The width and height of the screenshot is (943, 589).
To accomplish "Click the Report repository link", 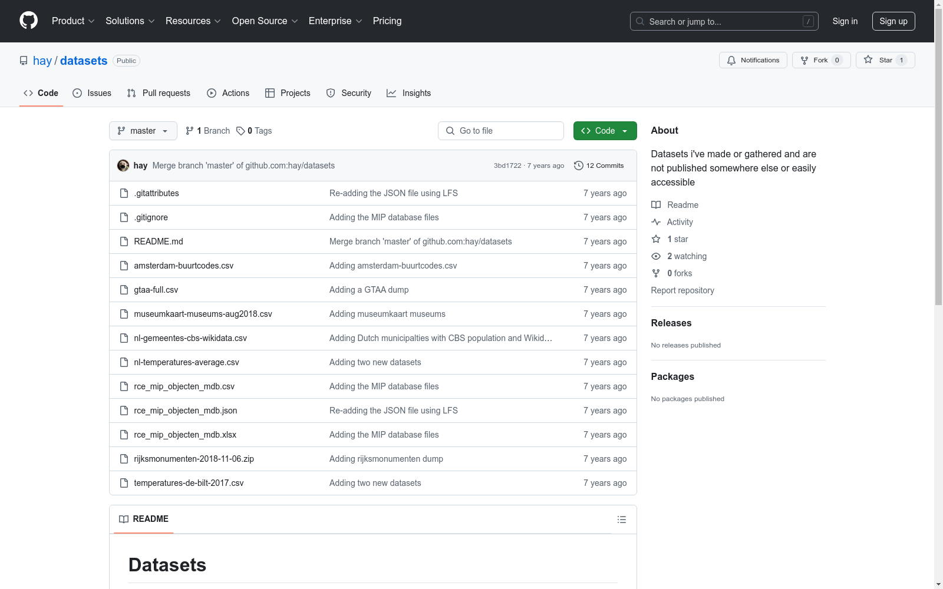I will pyautogui.click(x=682, y=290).
